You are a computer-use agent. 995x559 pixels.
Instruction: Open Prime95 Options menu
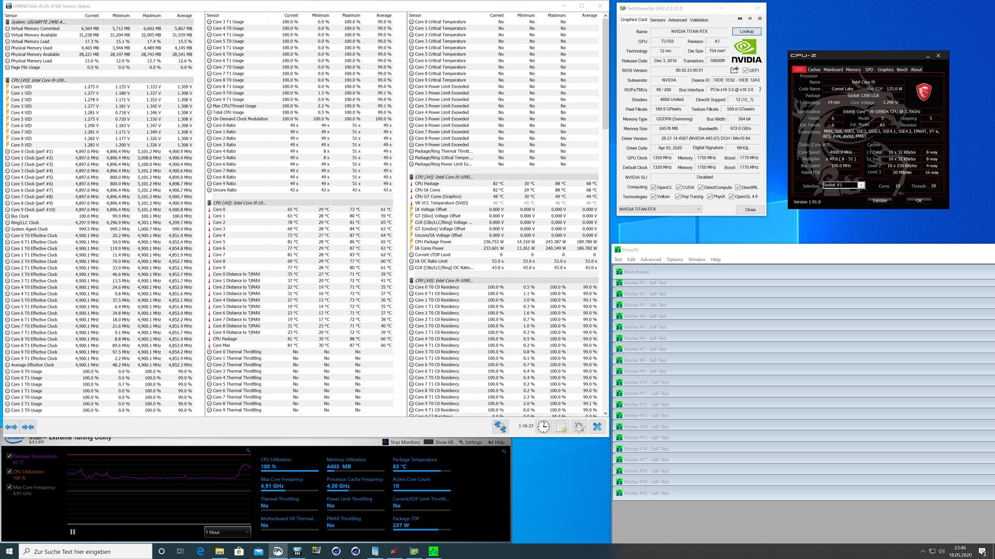tap(674, 259)
